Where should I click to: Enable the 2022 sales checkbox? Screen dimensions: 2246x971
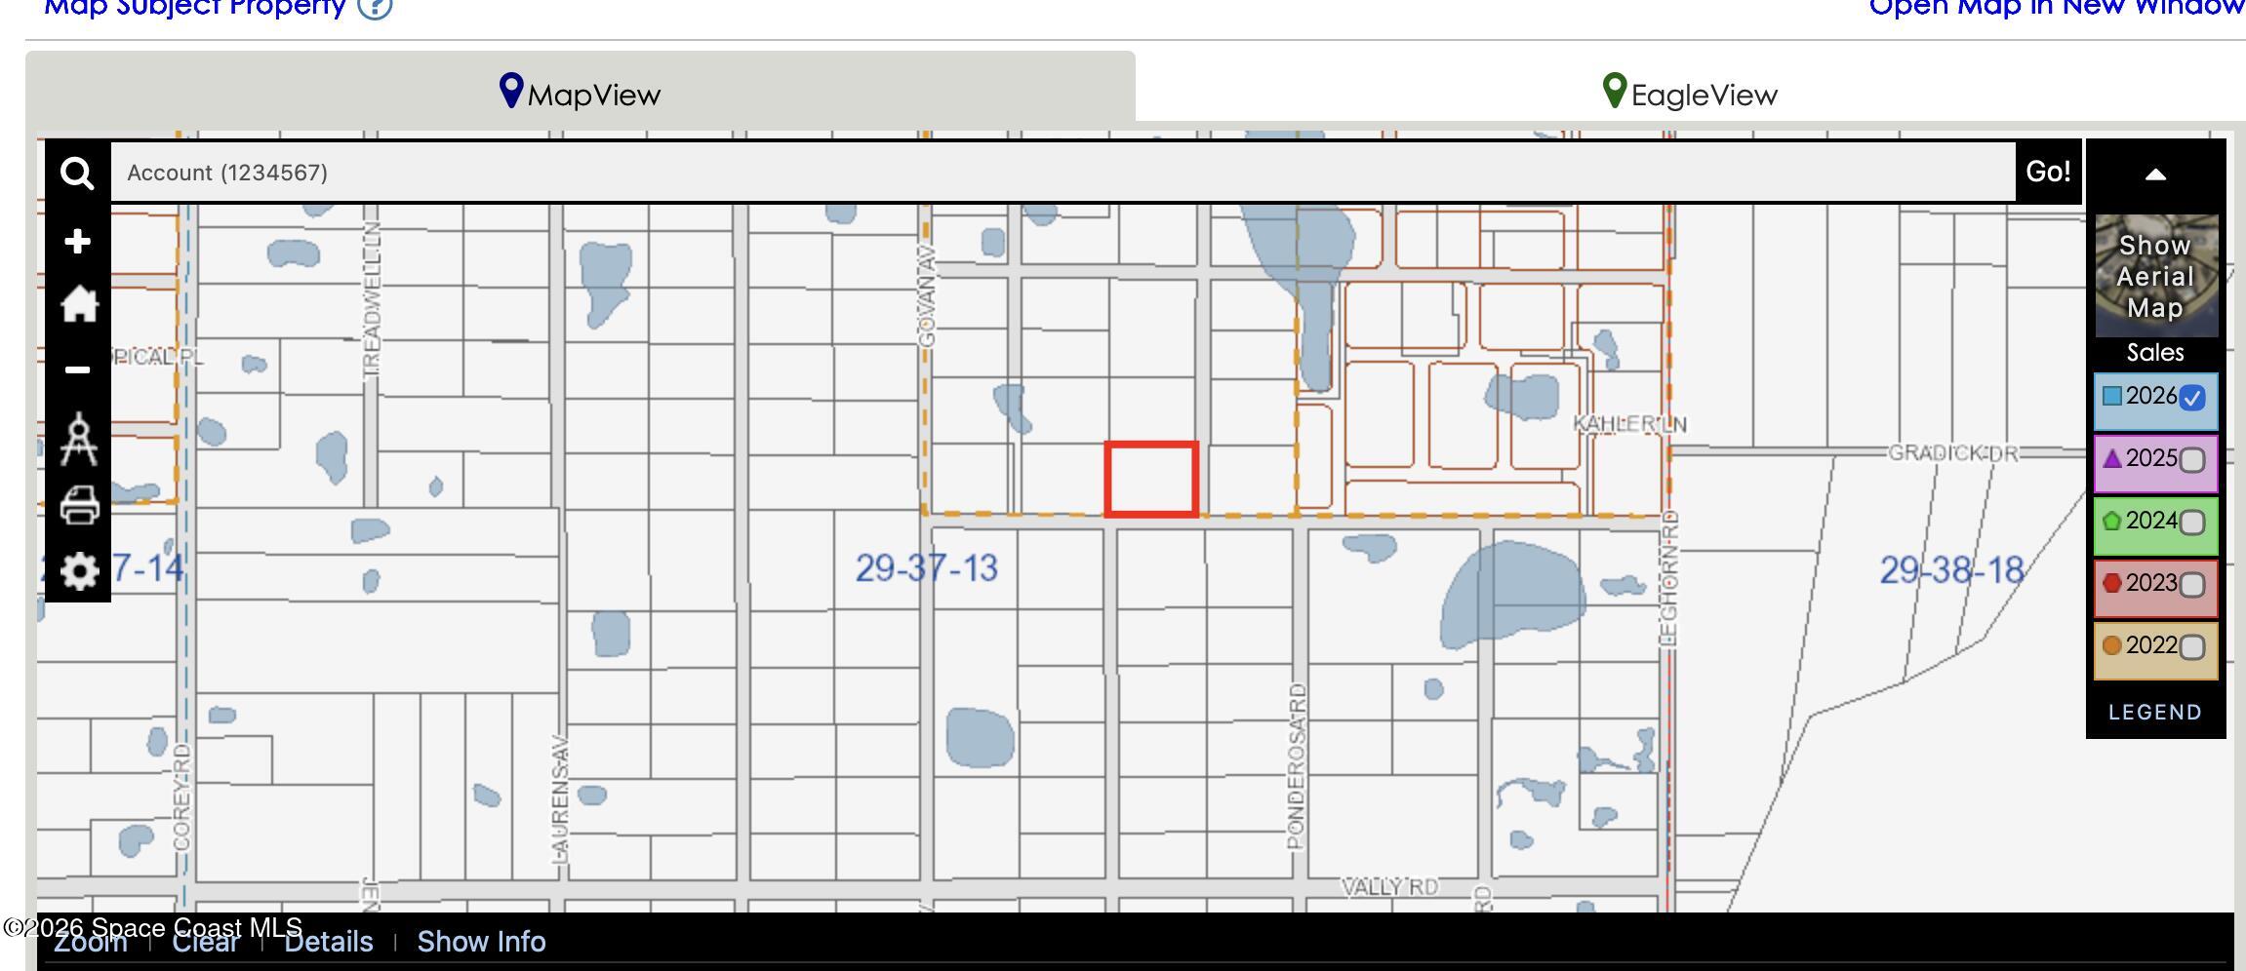(x=2192, y=647)
